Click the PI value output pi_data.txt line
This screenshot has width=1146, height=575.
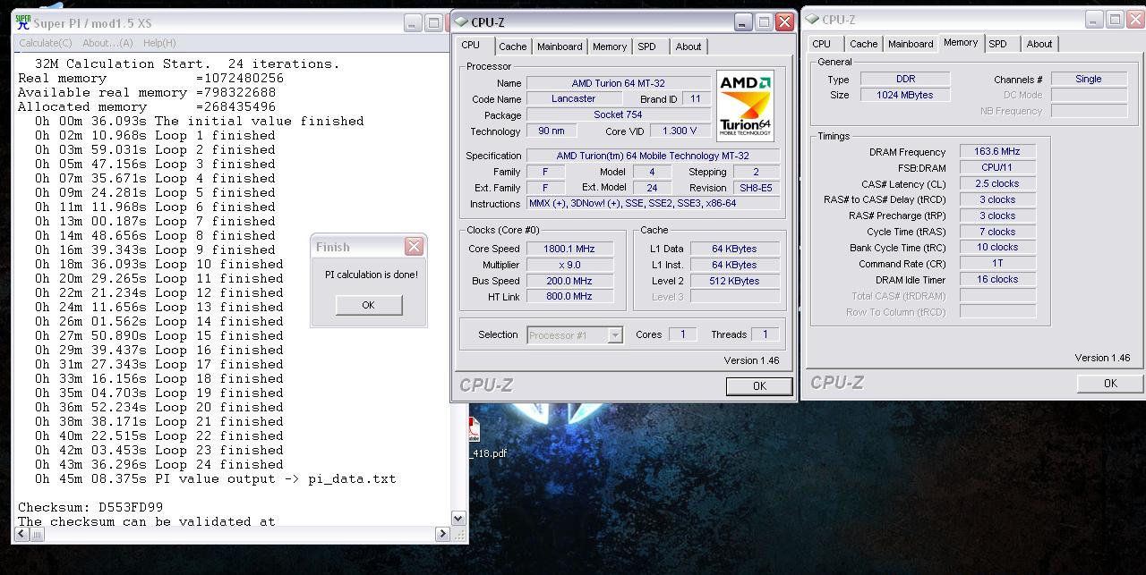coord(215,478)
